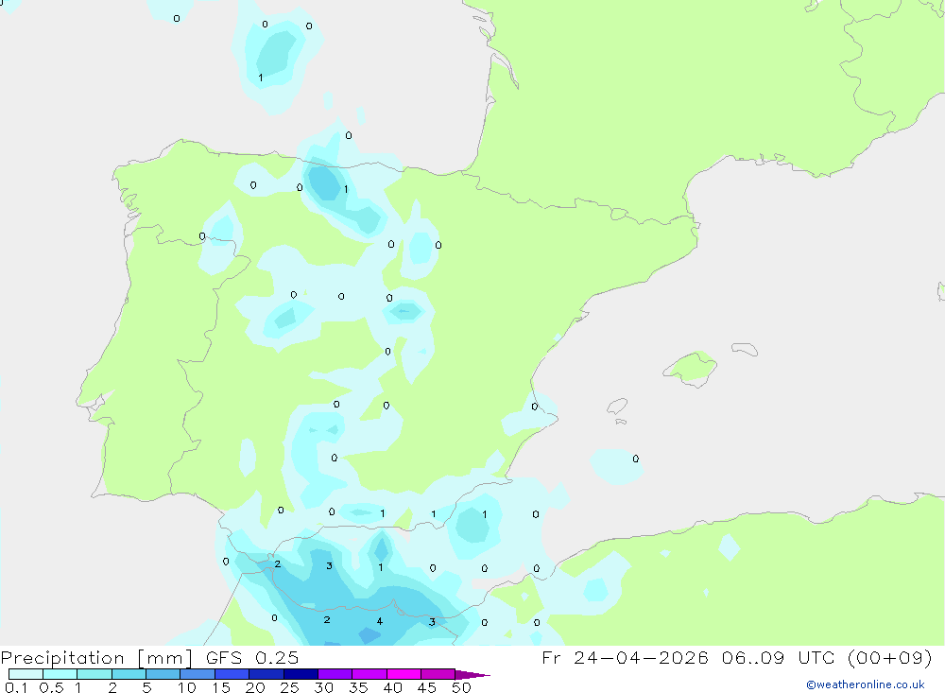945x693 pixels.
Task: Click the legend label 0.1
Action: coord(16,687)
